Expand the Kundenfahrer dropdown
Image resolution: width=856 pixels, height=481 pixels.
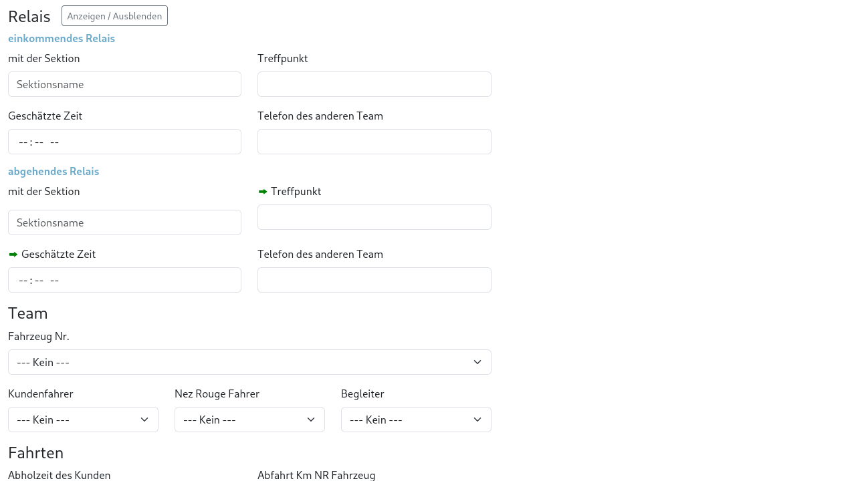click(83, 420)
